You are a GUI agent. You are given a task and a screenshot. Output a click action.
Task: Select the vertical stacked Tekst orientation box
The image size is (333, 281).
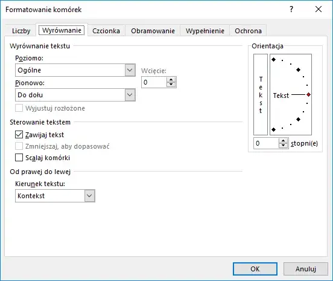point(261,94)
